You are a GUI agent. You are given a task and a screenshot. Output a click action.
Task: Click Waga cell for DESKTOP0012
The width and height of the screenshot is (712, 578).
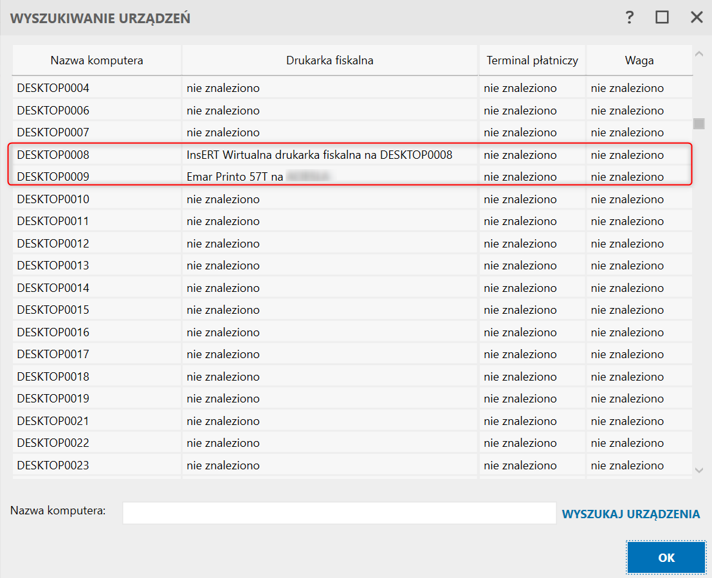[639, 244]
